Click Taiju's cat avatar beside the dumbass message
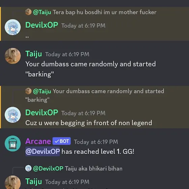The image size is (189, 189). tap(13, 56)
